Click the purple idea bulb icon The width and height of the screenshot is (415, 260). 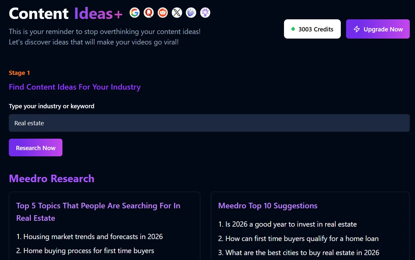pos(205,13)
